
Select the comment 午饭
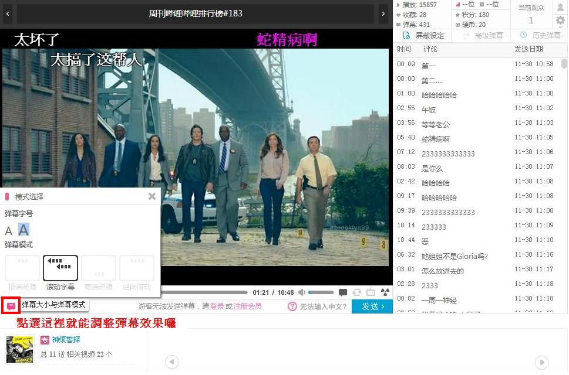[477, 109]
